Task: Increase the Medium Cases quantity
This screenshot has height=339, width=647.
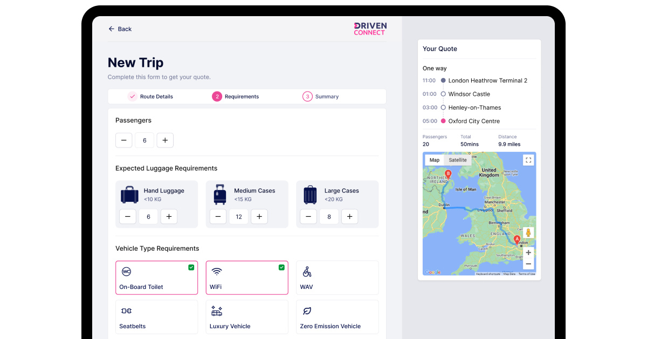Action: click(259, 217)
